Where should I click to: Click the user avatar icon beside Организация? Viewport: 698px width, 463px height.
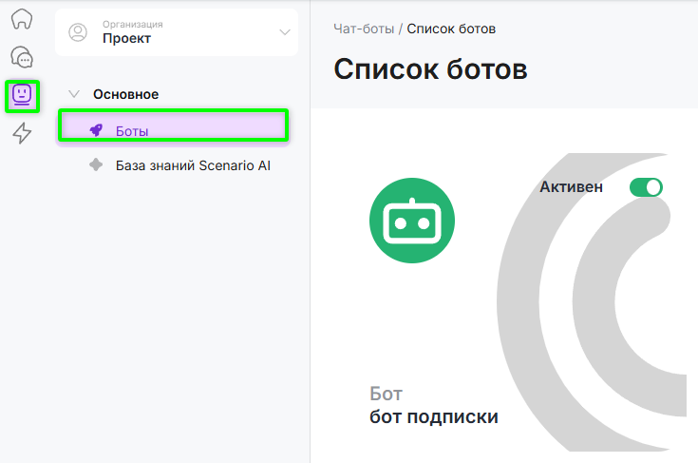[78, 33]
